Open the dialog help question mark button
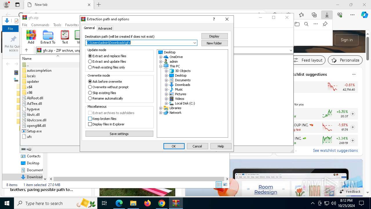Viewport: 371px width, 209px height. (x=214, y=19)
